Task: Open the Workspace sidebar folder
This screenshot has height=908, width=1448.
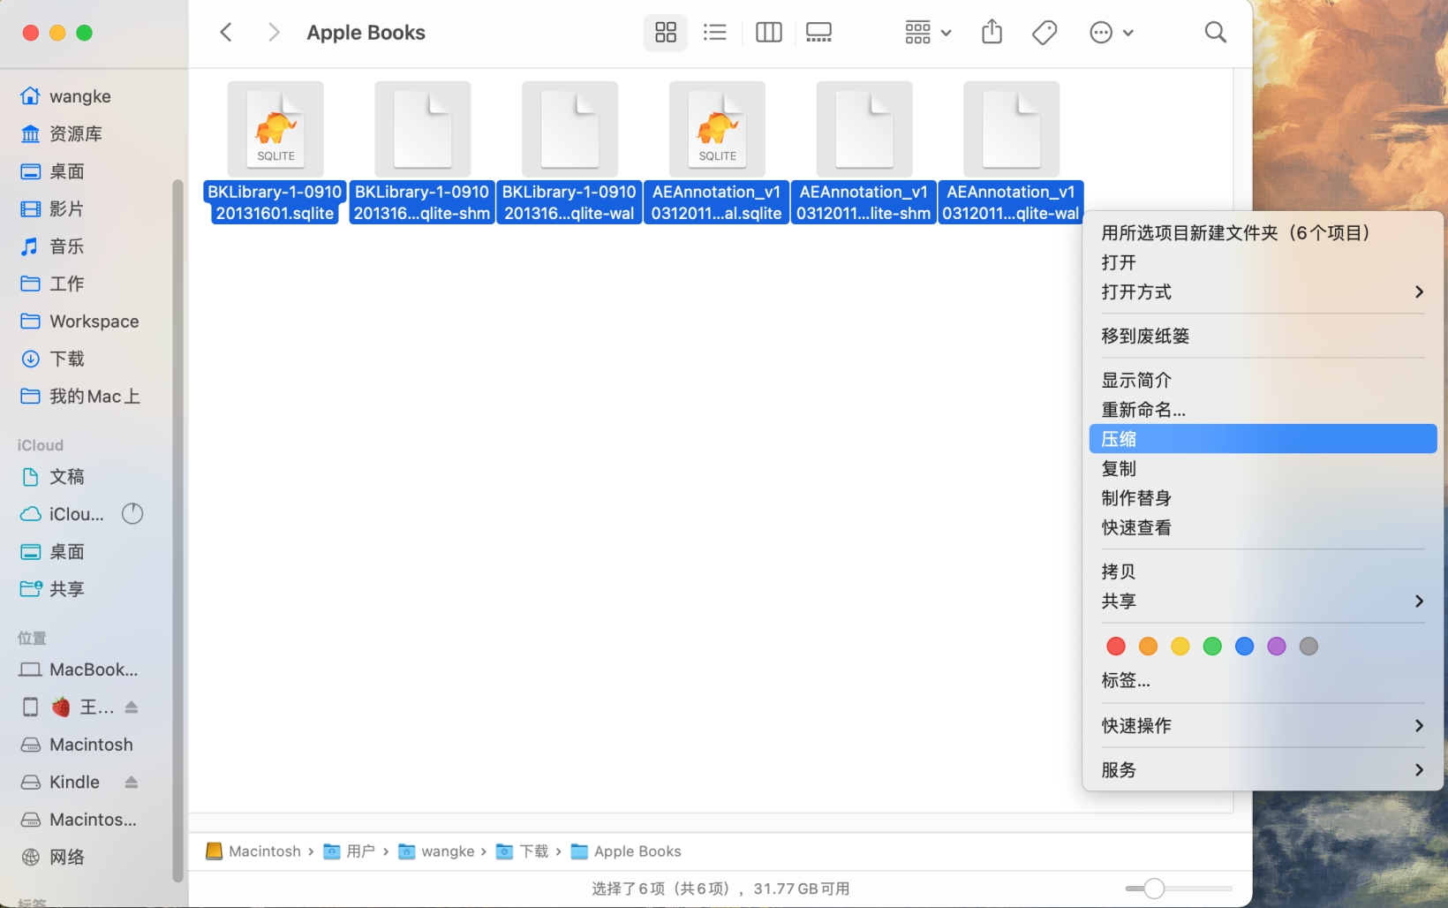Action: point(94,322)
